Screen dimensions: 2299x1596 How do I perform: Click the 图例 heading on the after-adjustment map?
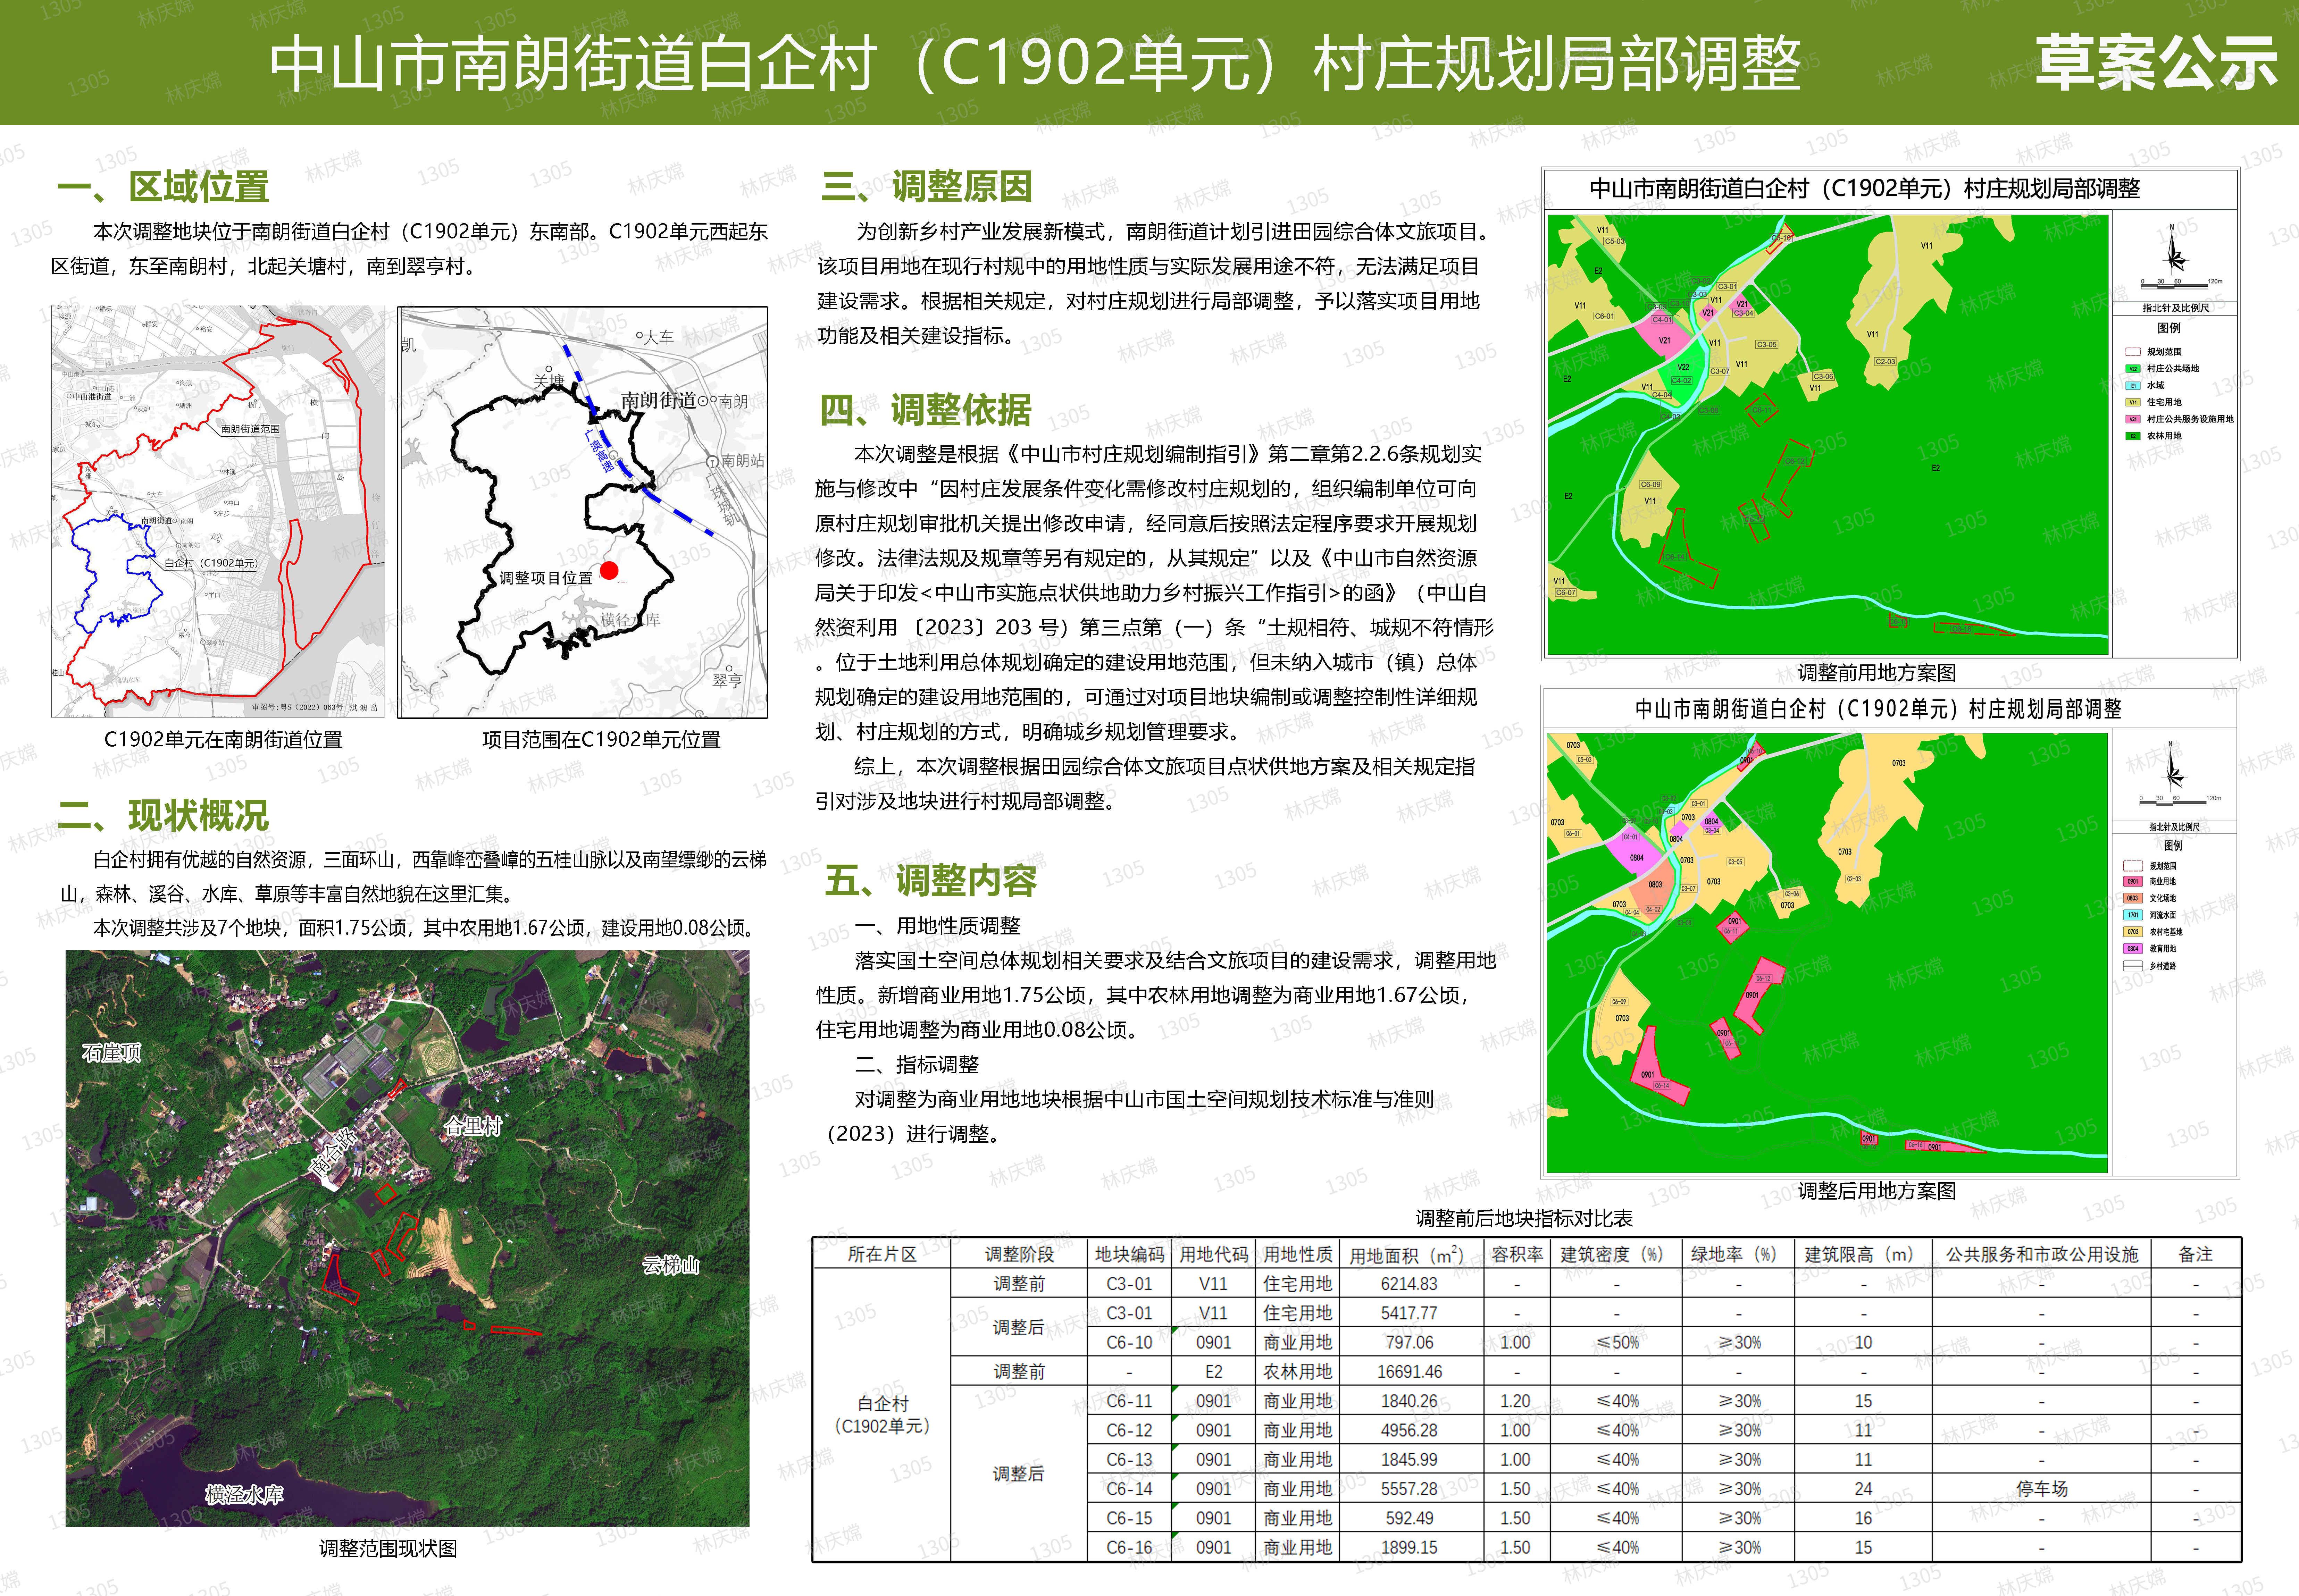point(2173,846)
